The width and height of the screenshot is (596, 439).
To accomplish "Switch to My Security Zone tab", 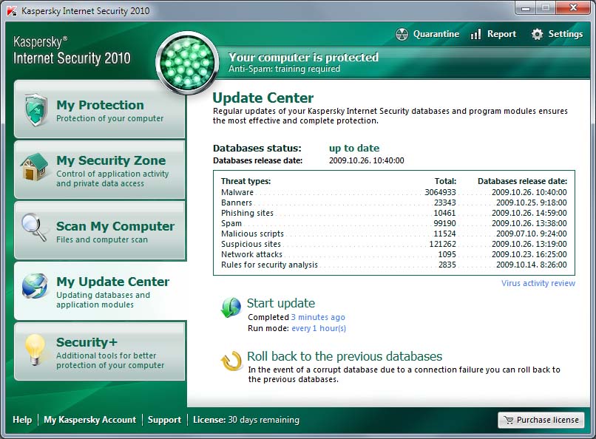I will 100,170.
